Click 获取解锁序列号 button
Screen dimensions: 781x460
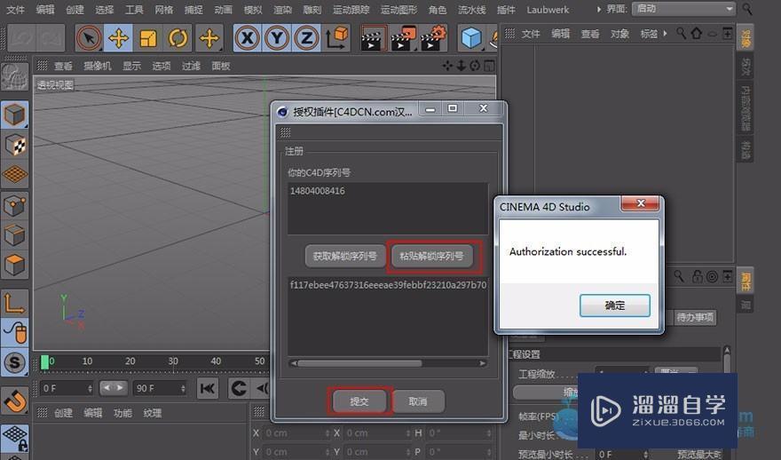344,256
